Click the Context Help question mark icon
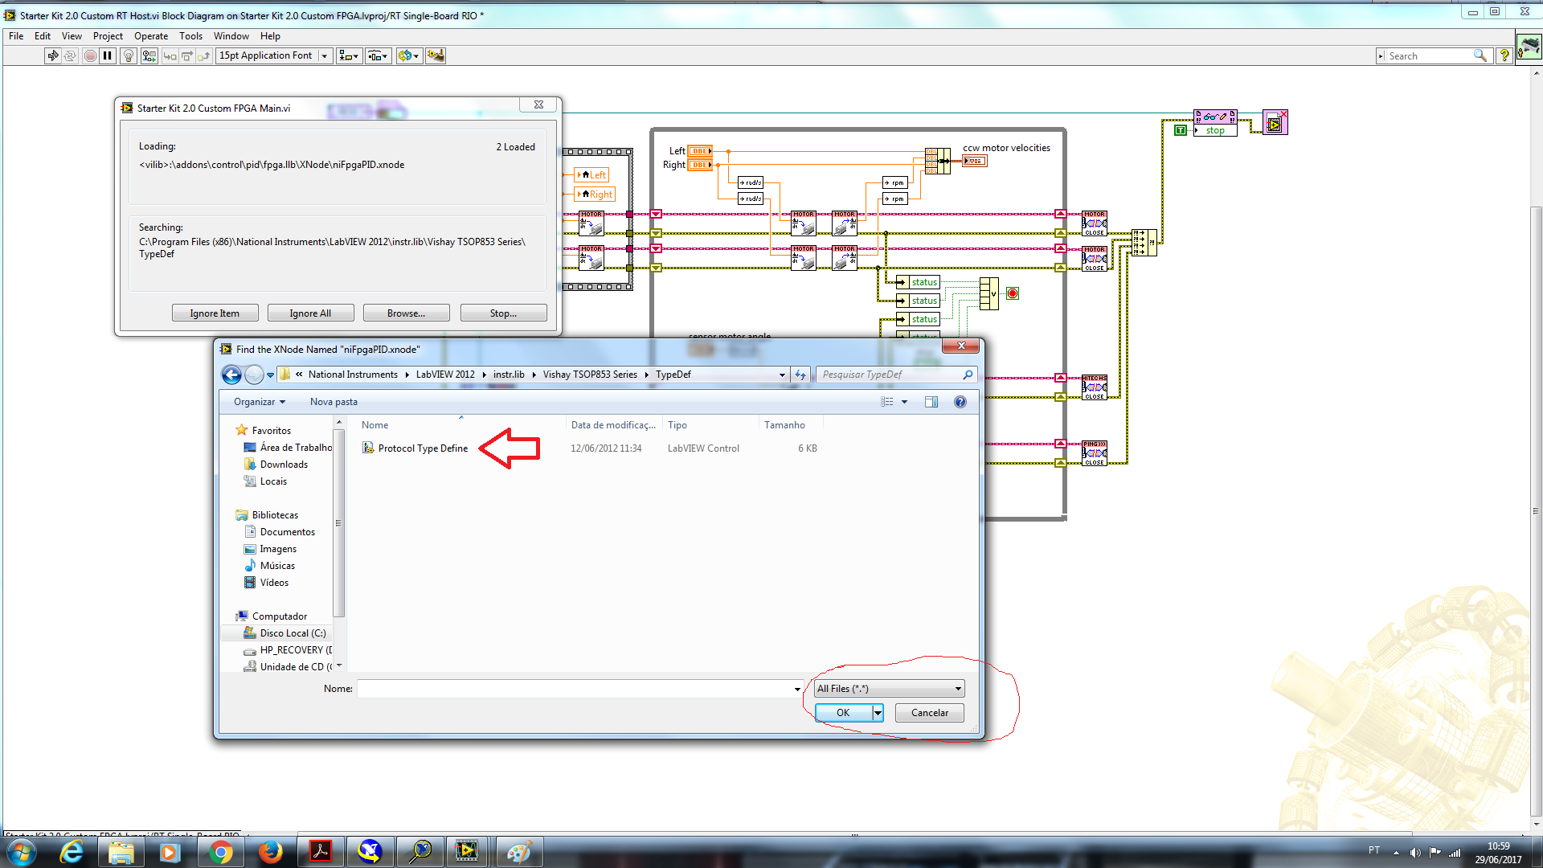Image resolution: width=1543 pixels, height=868 pixels. tap(1504, 55)
